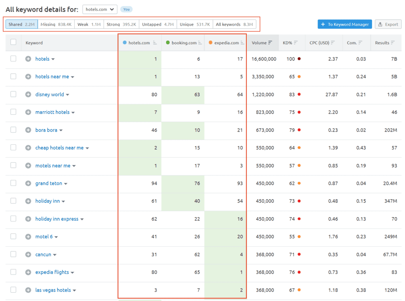Image resolution: width=405 pixels, height=301 pixels.
Task: Check the 'las vegas hotels' row checkbox
Action: click(x=13, y=290)
